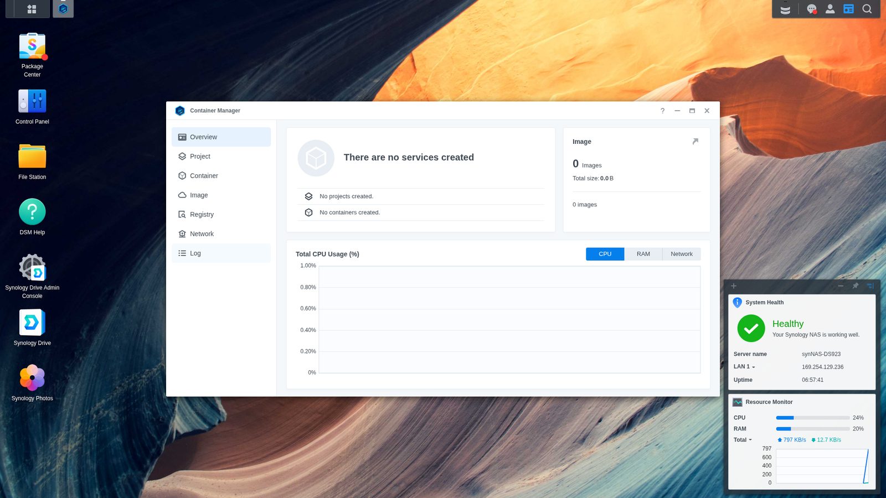Maximize the Container Manager window
Image resolution: width=886 pixels, height=498 pixels.
pyautogui.click(x=692, y=111)
